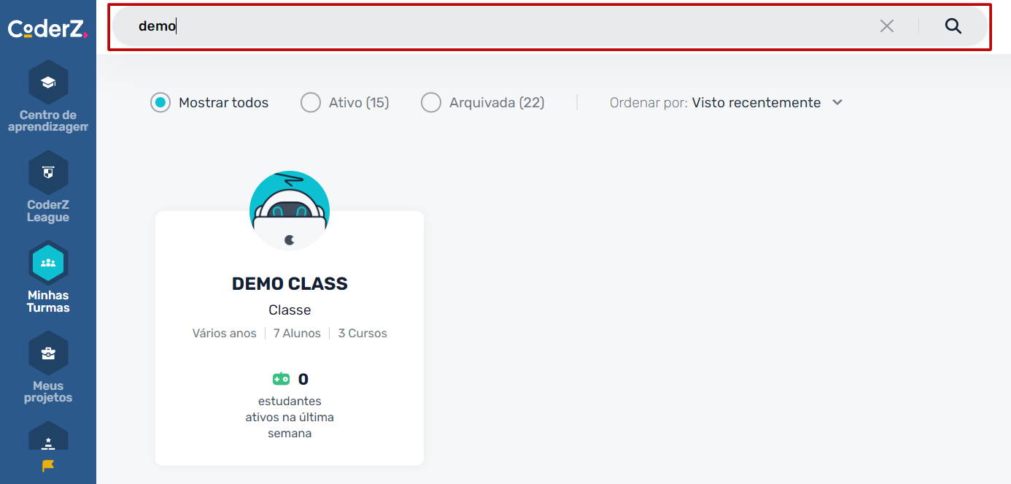Select the Arquivada (22) radio button
This screenshot has height=484, width=1011.
pyautogui.click(x=431, y=103)
